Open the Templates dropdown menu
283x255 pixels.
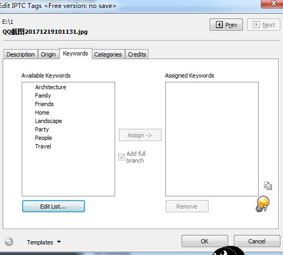(x=44, y=242)
